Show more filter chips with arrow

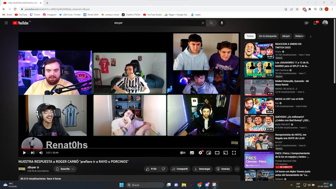[x=310, y=36]
